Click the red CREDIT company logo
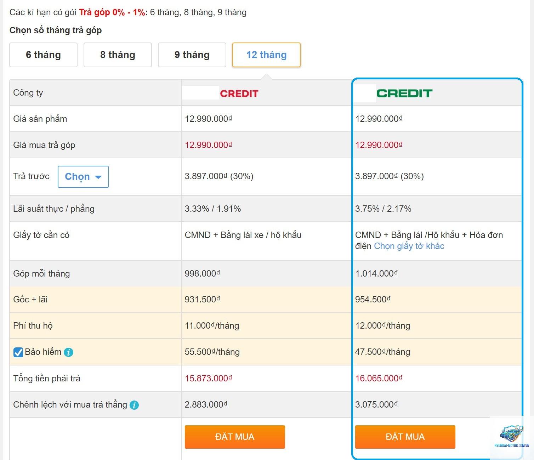Viewport: 534px width, 460px height. (x=239, y=93)
